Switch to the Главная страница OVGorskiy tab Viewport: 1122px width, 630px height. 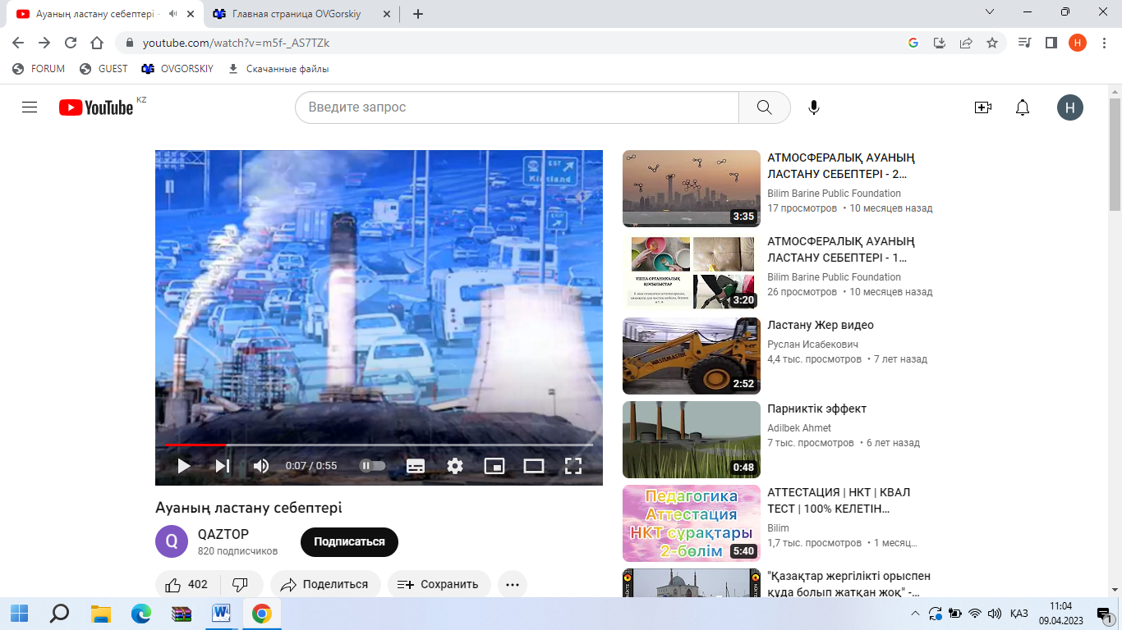click(301, 14)
